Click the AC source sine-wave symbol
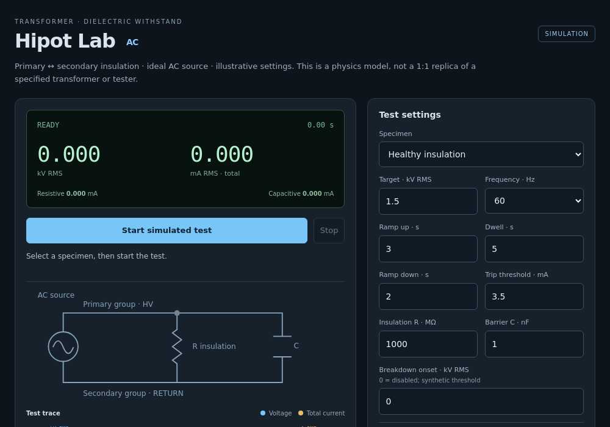 click(x=63, y=346)
